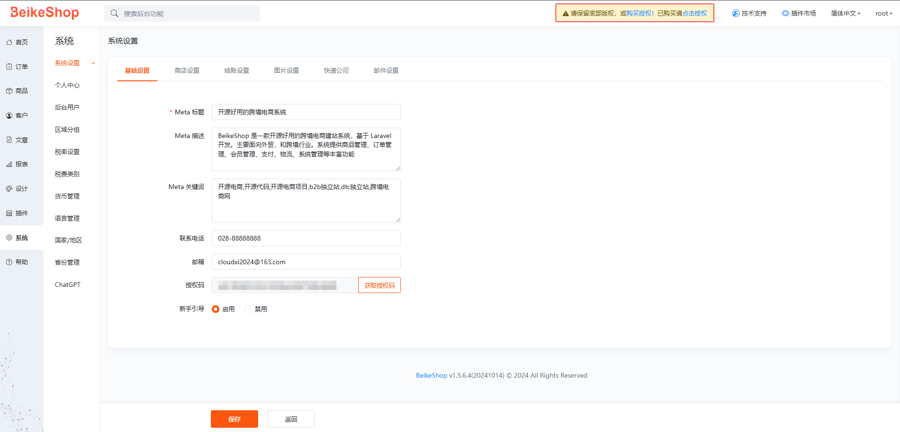Open the root user dropdown
This screenshot has height=432, width=900.
click(884, 13)
